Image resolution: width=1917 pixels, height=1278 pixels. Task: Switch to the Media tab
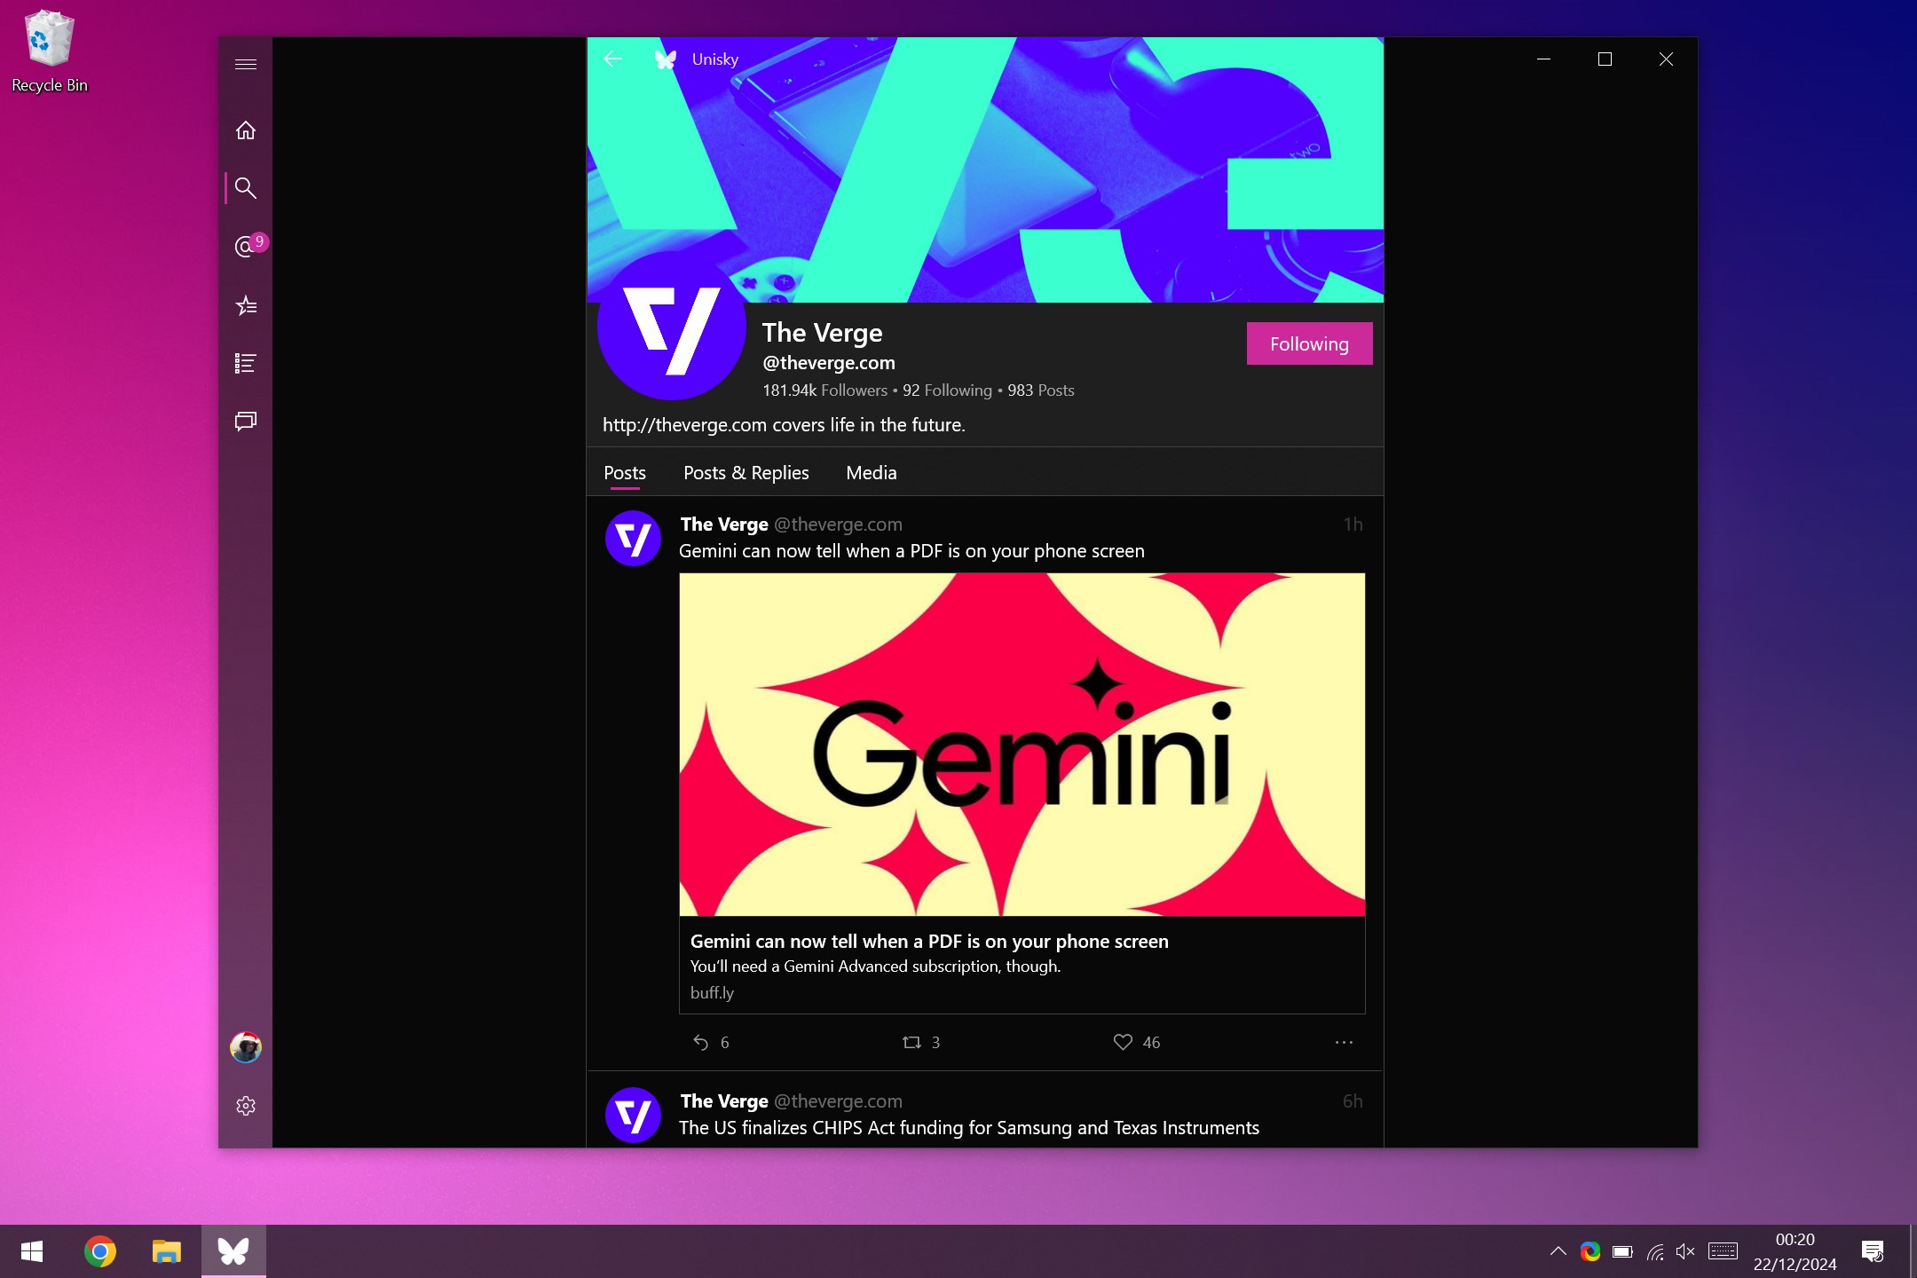tap(870, 472)
